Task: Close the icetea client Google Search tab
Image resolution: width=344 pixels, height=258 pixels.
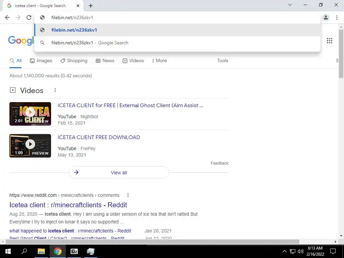Action: pos(78,6)
